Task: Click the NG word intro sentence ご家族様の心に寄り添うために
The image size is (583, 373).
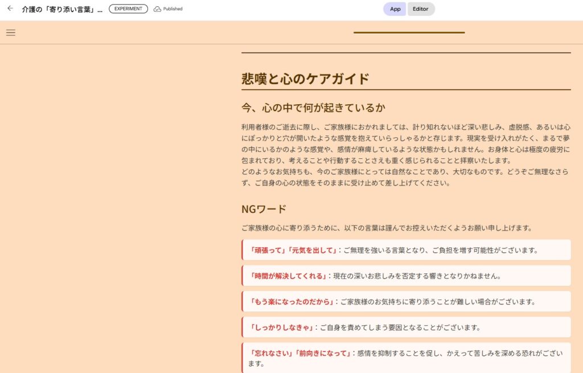Action: [387, 228]
